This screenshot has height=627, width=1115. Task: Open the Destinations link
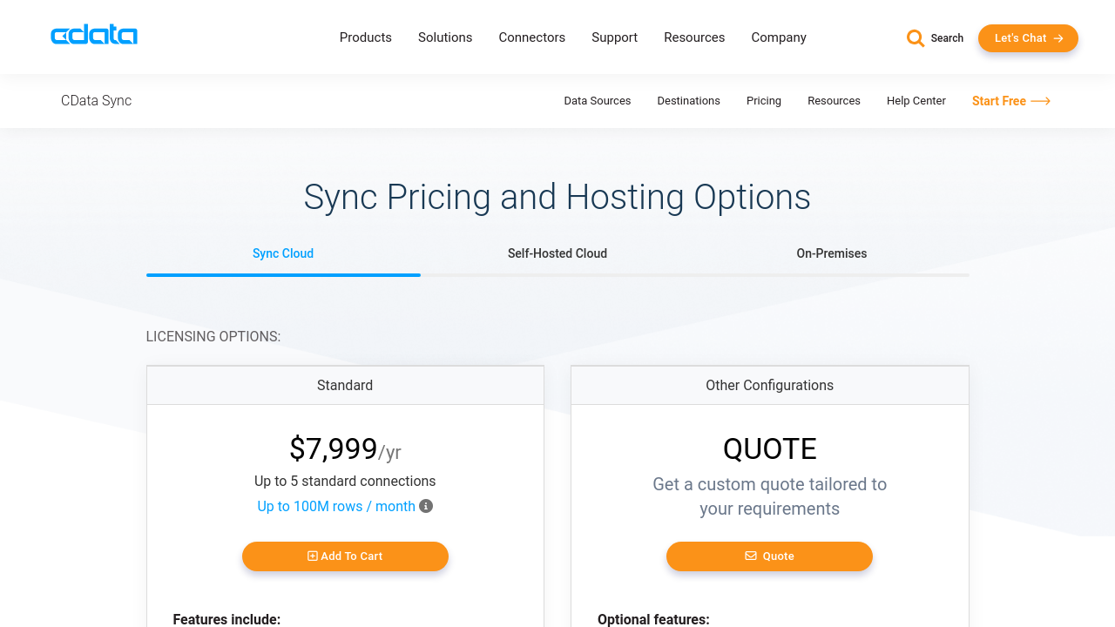coord(688,101)
